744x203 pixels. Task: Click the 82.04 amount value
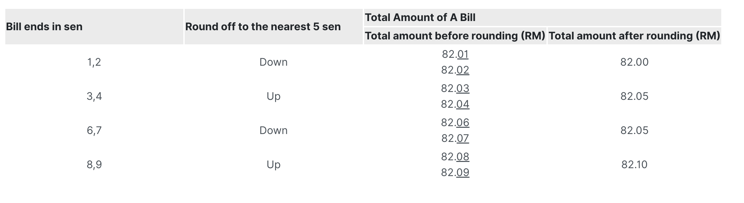click(455, 104)
